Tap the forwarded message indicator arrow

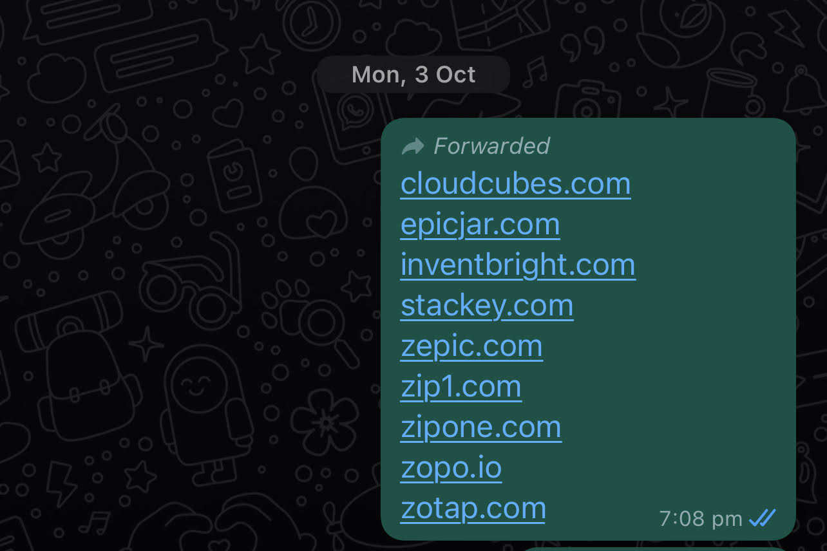click(x=413, y=145)
